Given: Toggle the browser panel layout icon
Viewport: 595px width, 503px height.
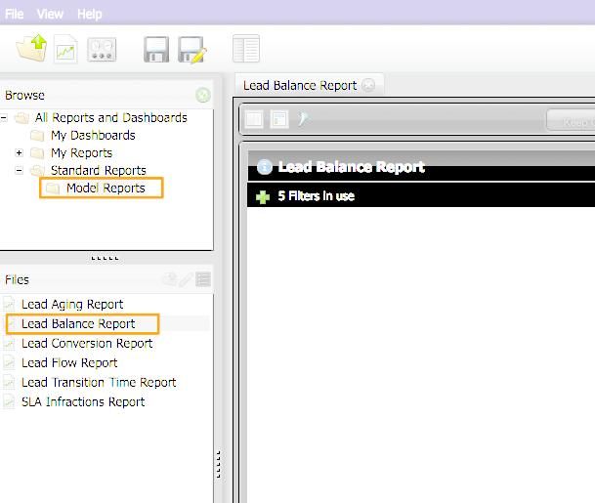Looking at the screenshot, I should (x=246, y=49).
